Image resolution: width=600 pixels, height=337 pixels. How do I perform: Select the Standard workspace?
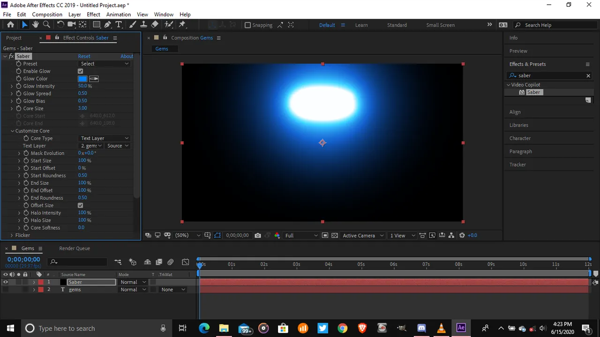(x=397, y=25)
